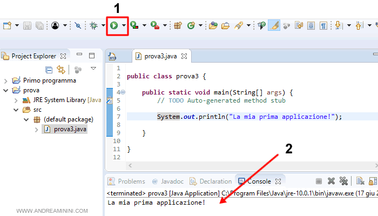Toggle Mark Occurrences highlighter in toolbar
Screen dimensions: 378x216
[x=274, y=25]
